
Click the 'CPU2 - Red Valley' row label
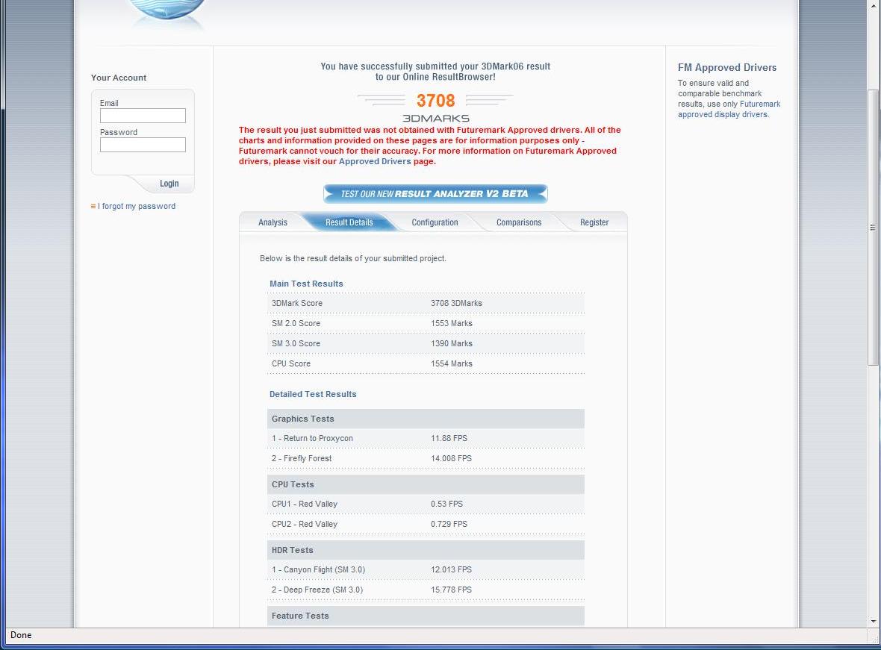pyautogui.click(x=305, y=524)
